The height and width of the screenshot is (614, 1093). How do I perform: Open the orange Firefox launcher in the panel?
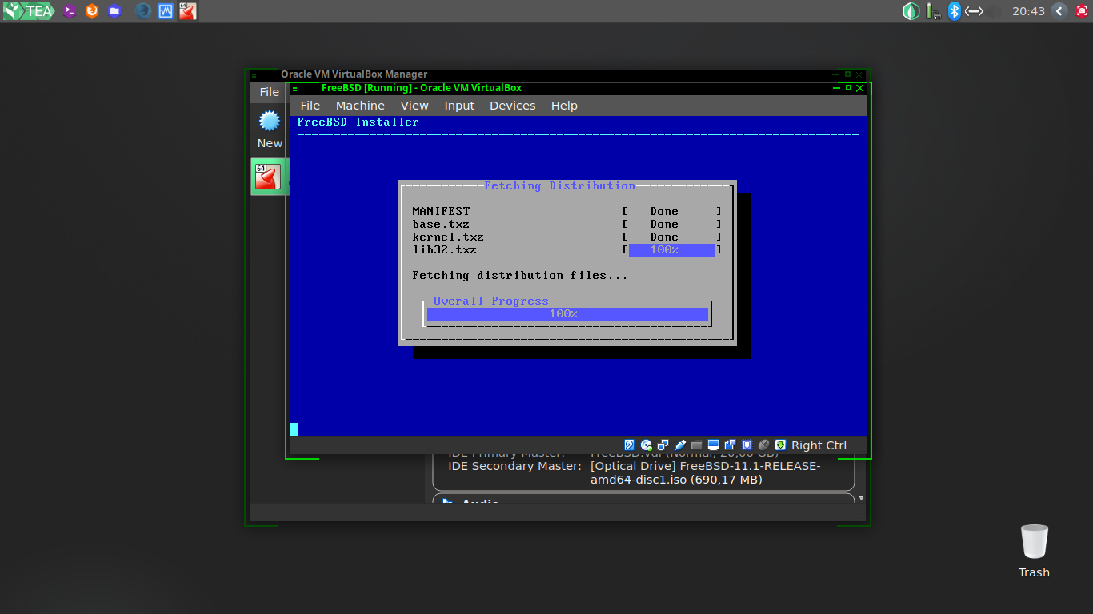pos(92,11)
